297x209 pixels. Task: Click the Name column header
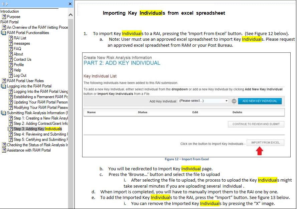point(92,112)
